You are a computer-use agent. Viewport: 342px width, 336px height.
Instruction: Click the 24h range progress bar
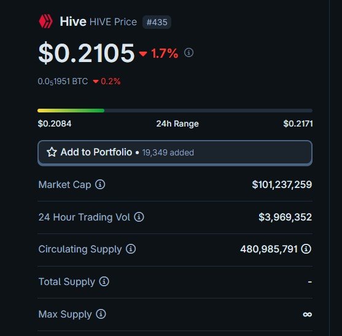pyautogui.click(x=175, y=111)
